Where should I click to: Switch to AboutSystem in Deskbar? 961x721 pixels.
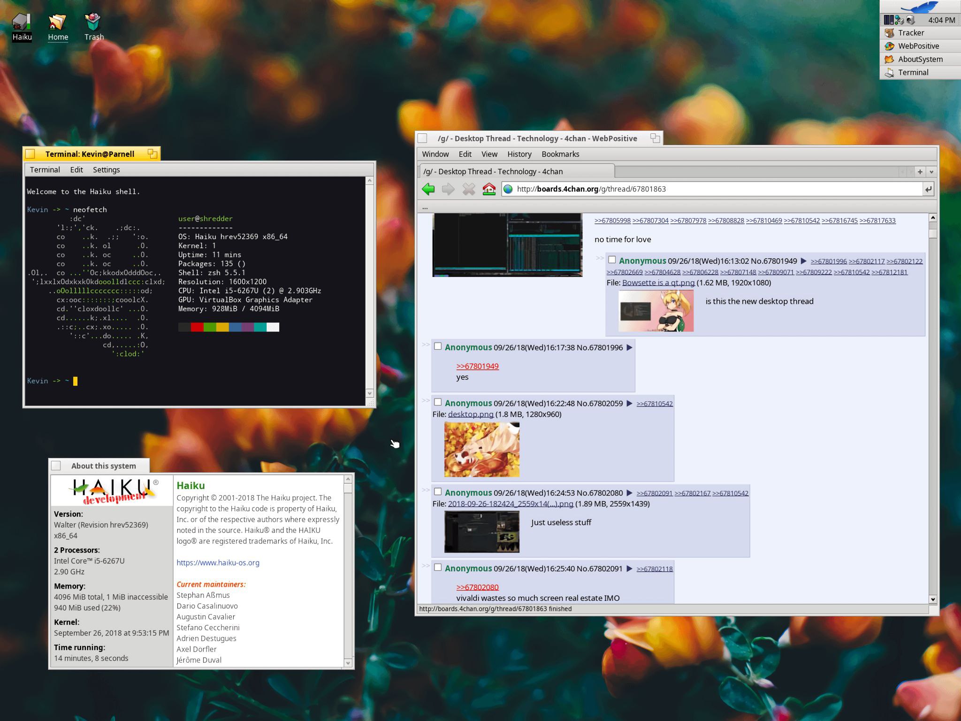920,59
